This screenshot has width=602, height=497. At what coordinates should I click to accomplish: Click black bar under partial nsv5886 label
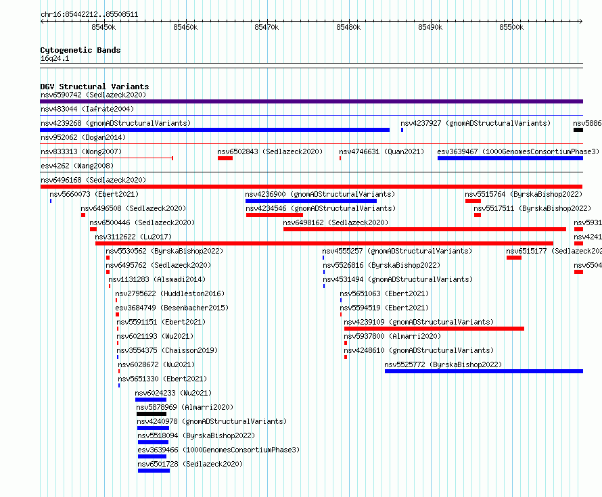[578, 130]
